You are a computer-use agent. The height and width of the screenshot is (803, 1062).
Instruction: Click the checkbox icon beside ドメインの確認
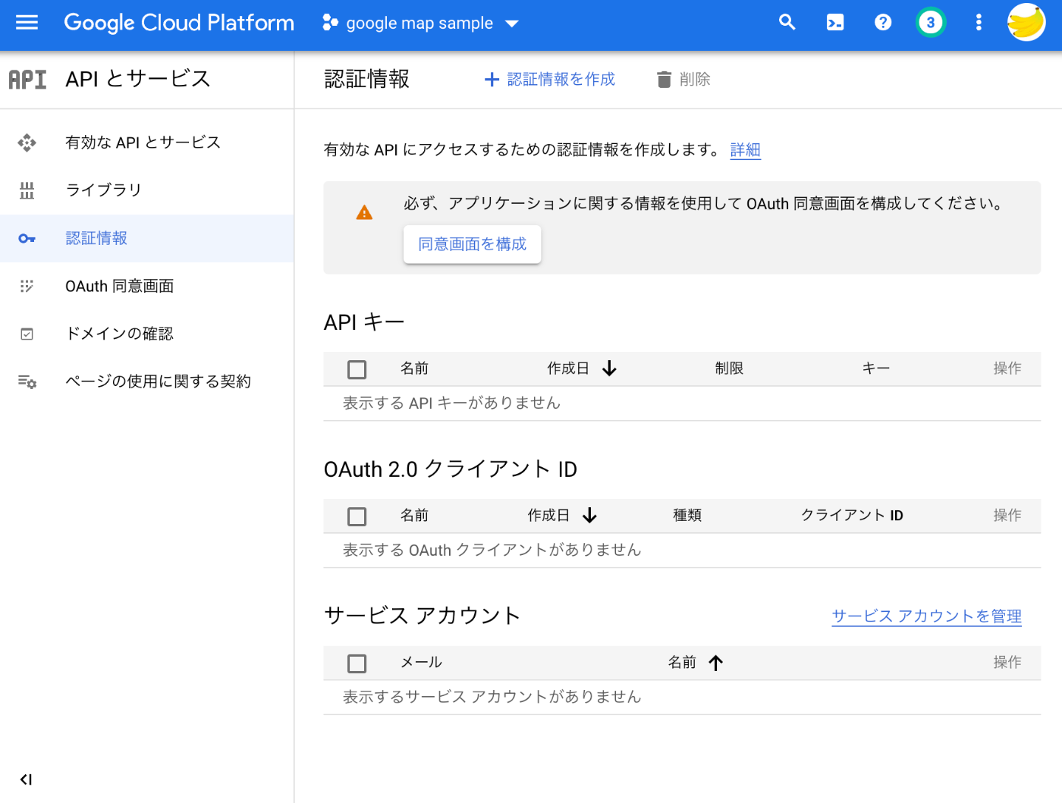tap(27, 334)
